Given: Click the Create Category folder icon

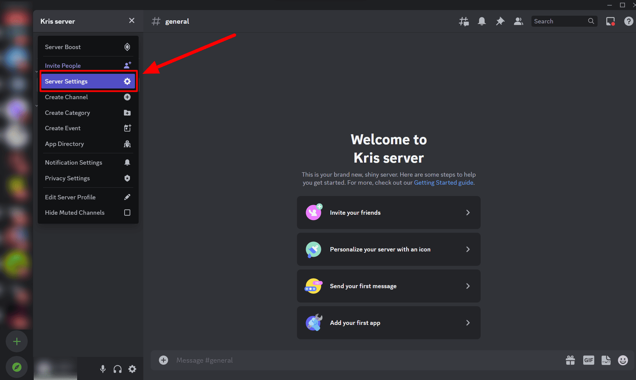Looking at the screenshot, I should (x=127, y=113).
